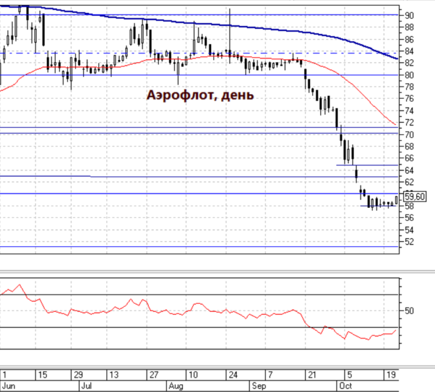Screen dimensions: 435x392
Task: Click price axis label 82
Action: tap(409, 63)
